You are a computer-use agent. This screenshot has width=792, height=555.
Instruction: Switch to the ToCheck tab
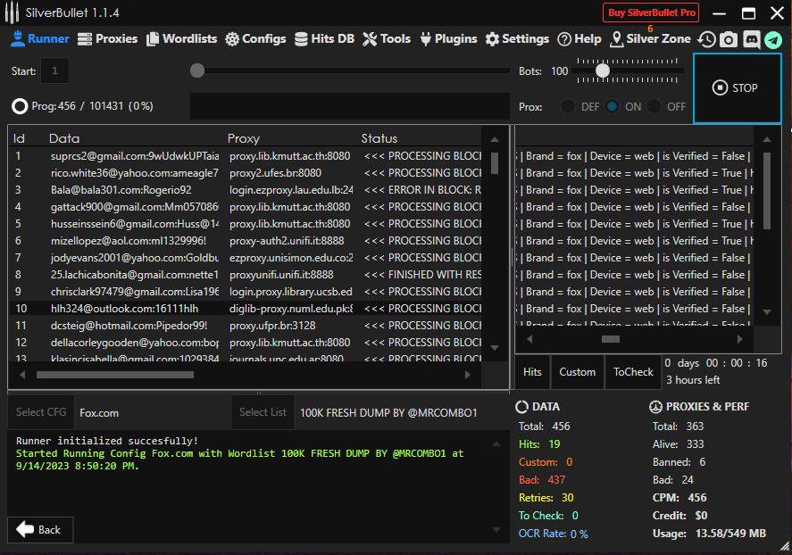tap(633, 372)
